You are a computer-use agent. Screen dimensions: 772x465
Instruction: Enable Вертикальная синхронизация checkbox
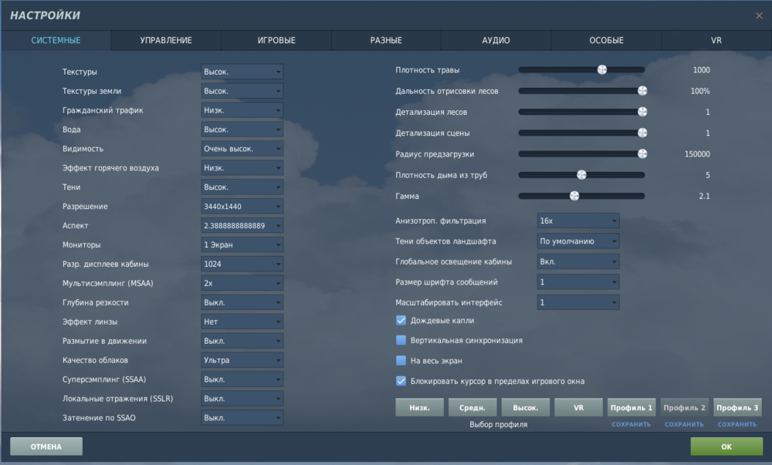(x=401, y=340)
